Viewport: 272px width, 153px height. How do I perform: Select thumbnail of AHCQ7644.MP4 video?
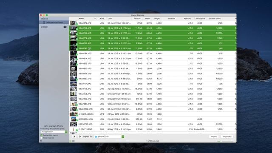(x=74, y=114)
